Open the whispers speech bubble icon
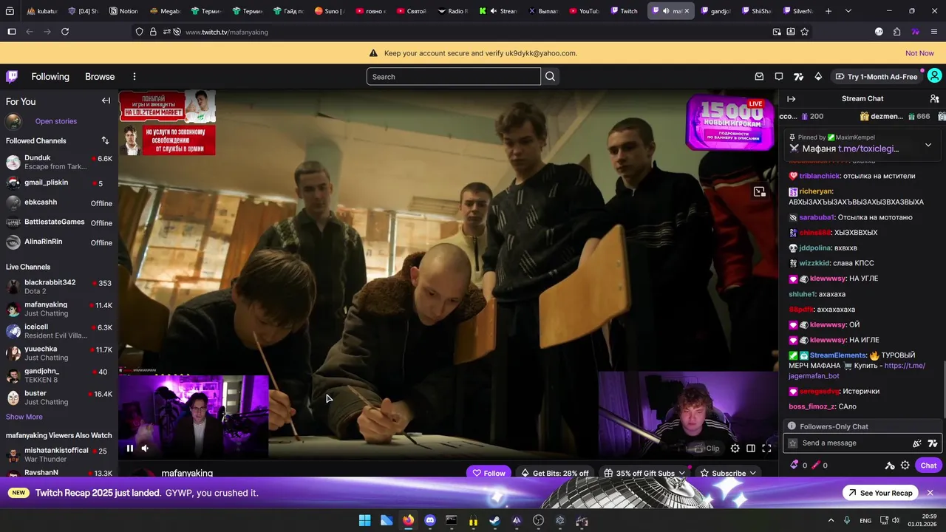 [779, 76]
